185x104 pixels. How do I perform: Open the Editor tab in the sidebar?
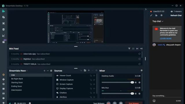(3, 11)
